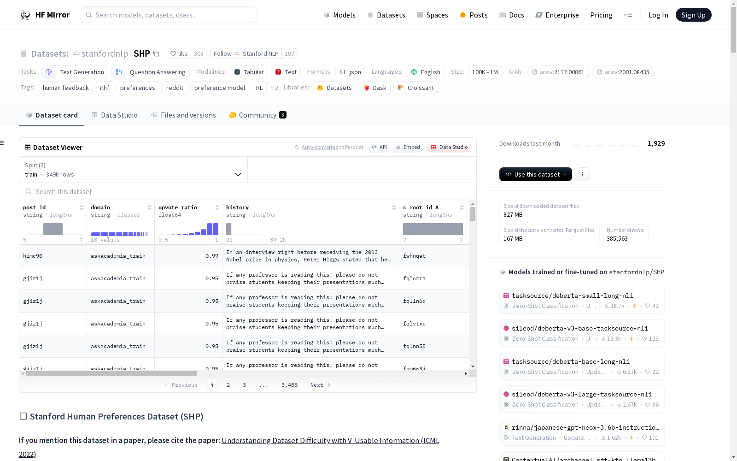Open the Split train dropdown
The width and height of the screenshot is (737, 461).
click(133, 170)
